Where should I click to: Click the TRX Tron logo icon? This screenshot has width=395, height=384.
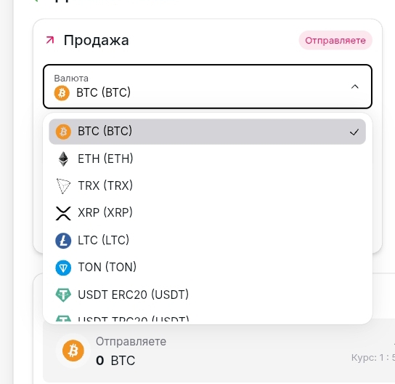click(x=63, y=186)
